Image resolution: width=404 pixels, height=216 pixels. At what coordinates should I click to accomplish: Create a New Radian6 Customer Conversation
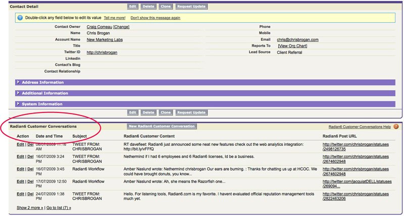click(x=162, y=126)
